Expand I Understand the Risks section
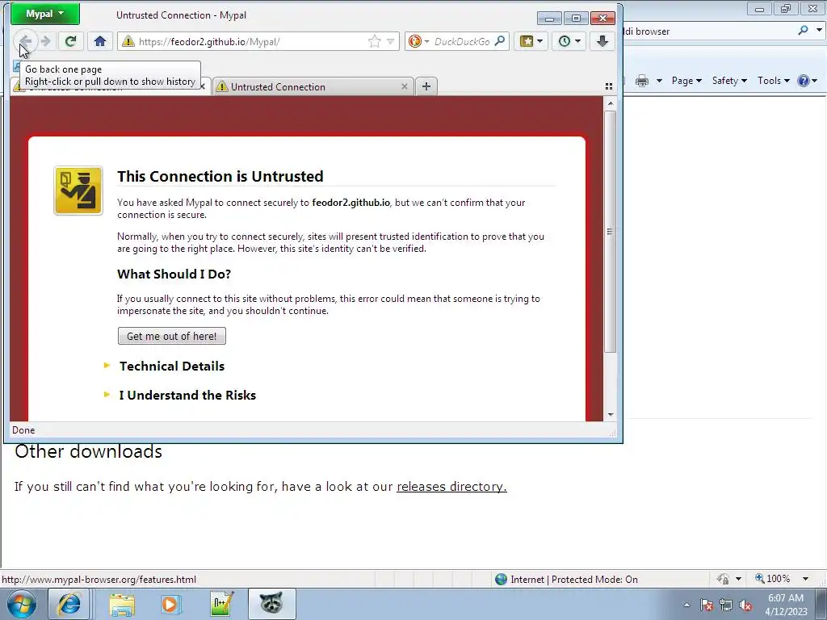The height and width of the screenshot is (620, 827). pyautogui.click(x=187, y=395)
